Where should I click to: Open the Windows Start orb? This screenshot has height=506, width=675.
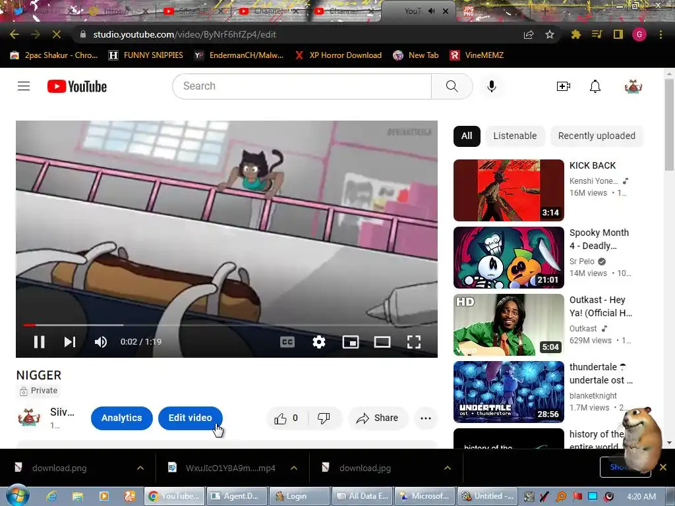point(18,495)
